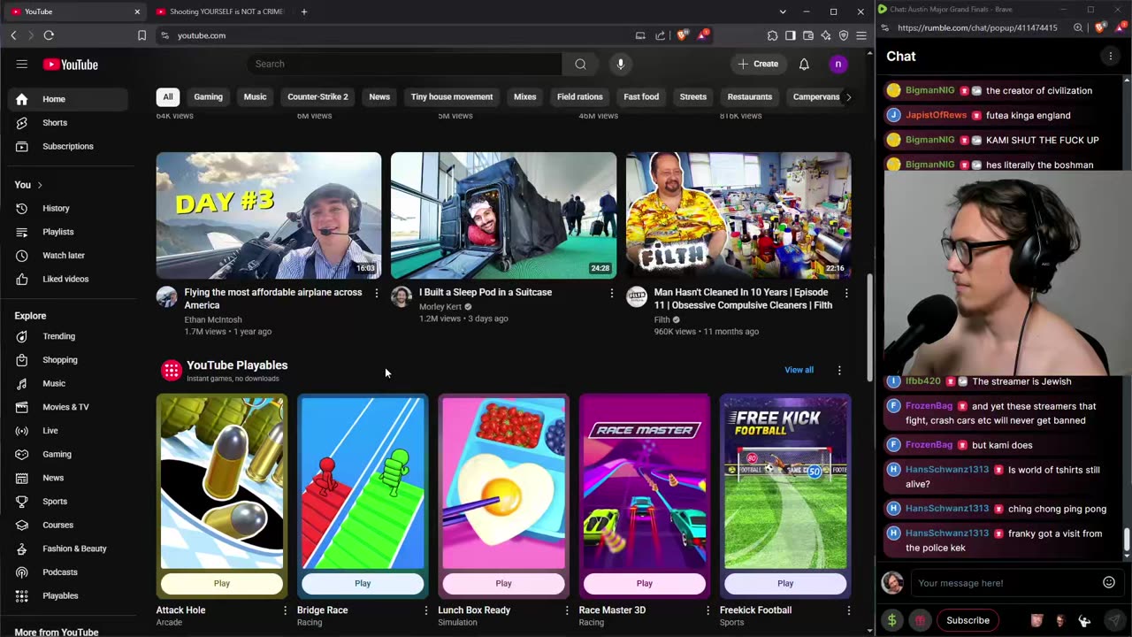Select the Tiny house movement chip
The width and height of the screenshot is (1132, 637).
point(452,96)
